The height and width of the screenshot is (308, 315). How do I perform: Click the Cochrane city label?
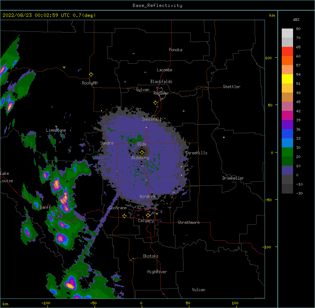(118, 208)
